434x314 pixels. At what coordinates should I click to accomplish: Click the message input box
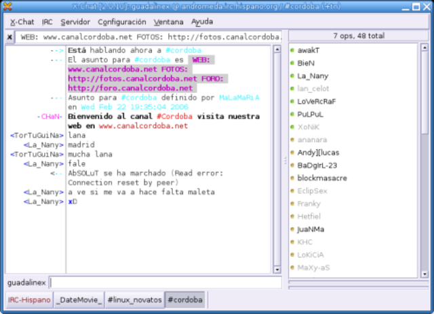165,282
